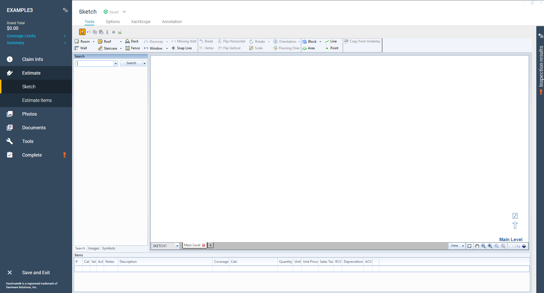This screenshot has width=544, height=293.
Task: Open the View dropdown menu
Action: click(x=457, y=246)
